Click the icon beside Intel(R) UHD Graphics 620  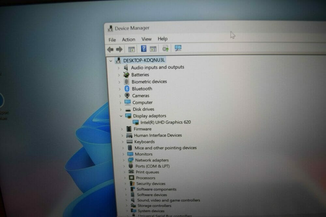136,122
